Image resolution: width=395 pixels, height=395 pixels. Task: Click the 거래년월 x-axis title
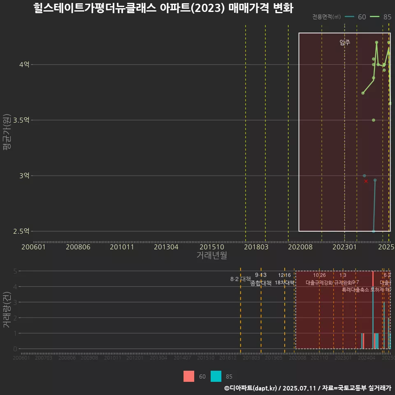coord(211,255)
